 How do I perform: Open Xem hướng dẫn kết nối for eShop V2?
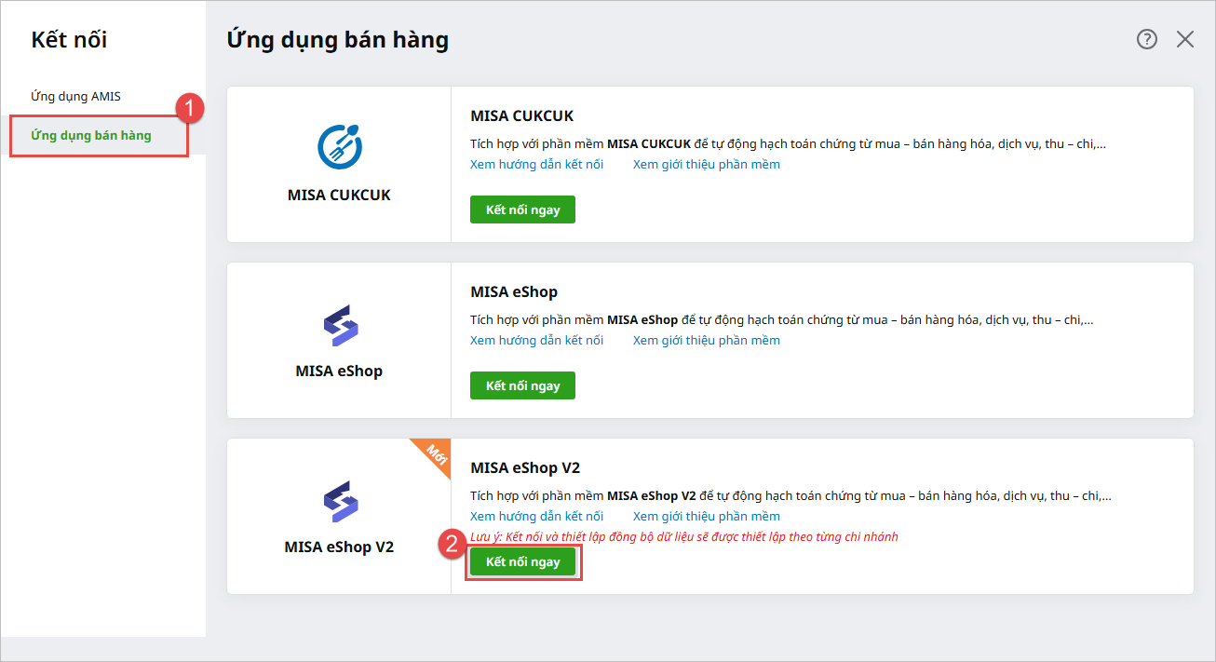(536, 517)
